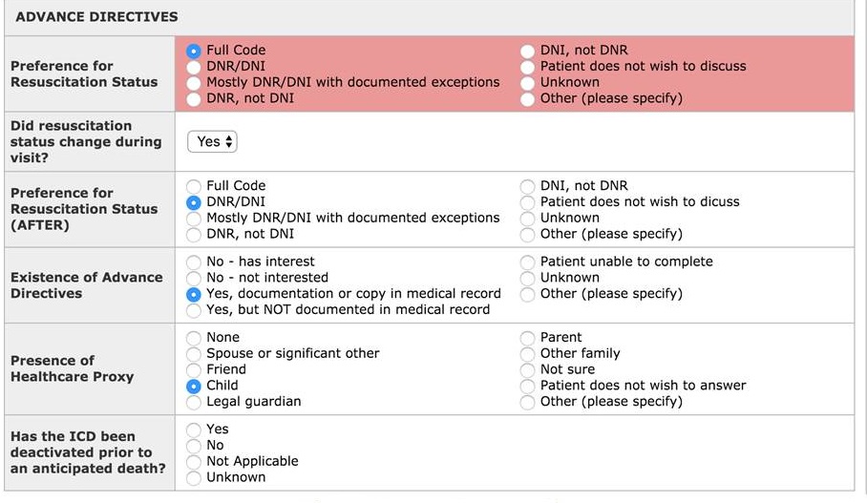867x503 pixels.
Task: Choose 'Mostly DNR/DNI with documented exceptions' (AFTER)
Action: pos(194,219)
